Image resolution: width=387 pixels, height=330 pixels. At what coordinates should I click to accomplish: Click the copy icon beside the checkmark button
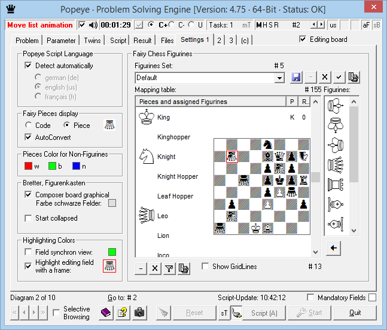click(354, 78)
